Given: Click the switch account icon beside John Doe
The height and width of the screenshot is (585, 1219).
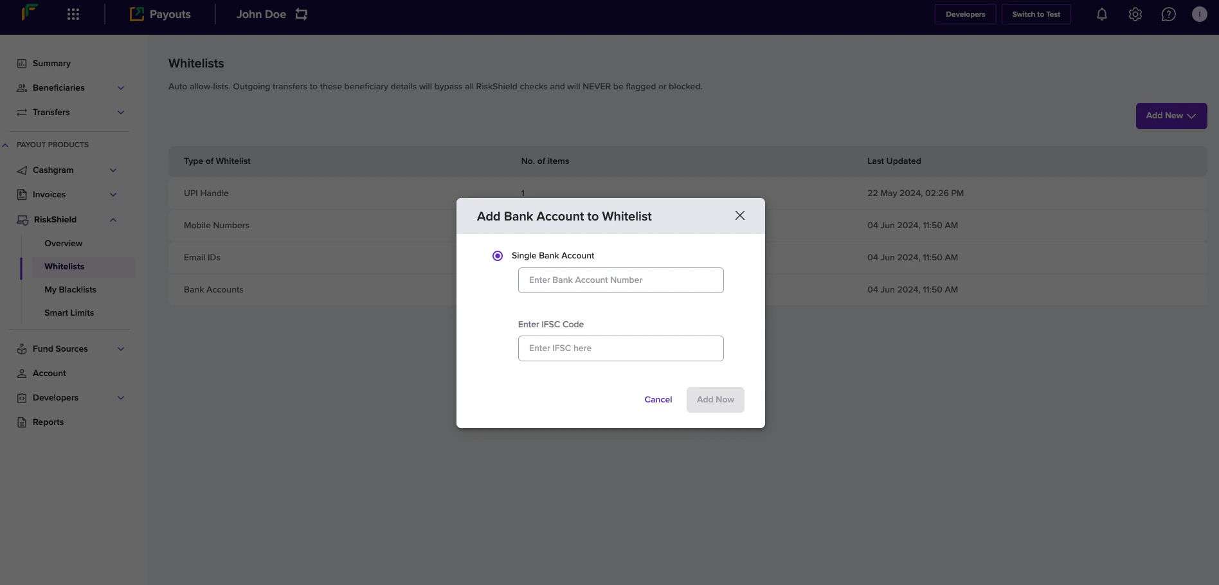Looking at the screenshot, I should click(x=302, y=14).
